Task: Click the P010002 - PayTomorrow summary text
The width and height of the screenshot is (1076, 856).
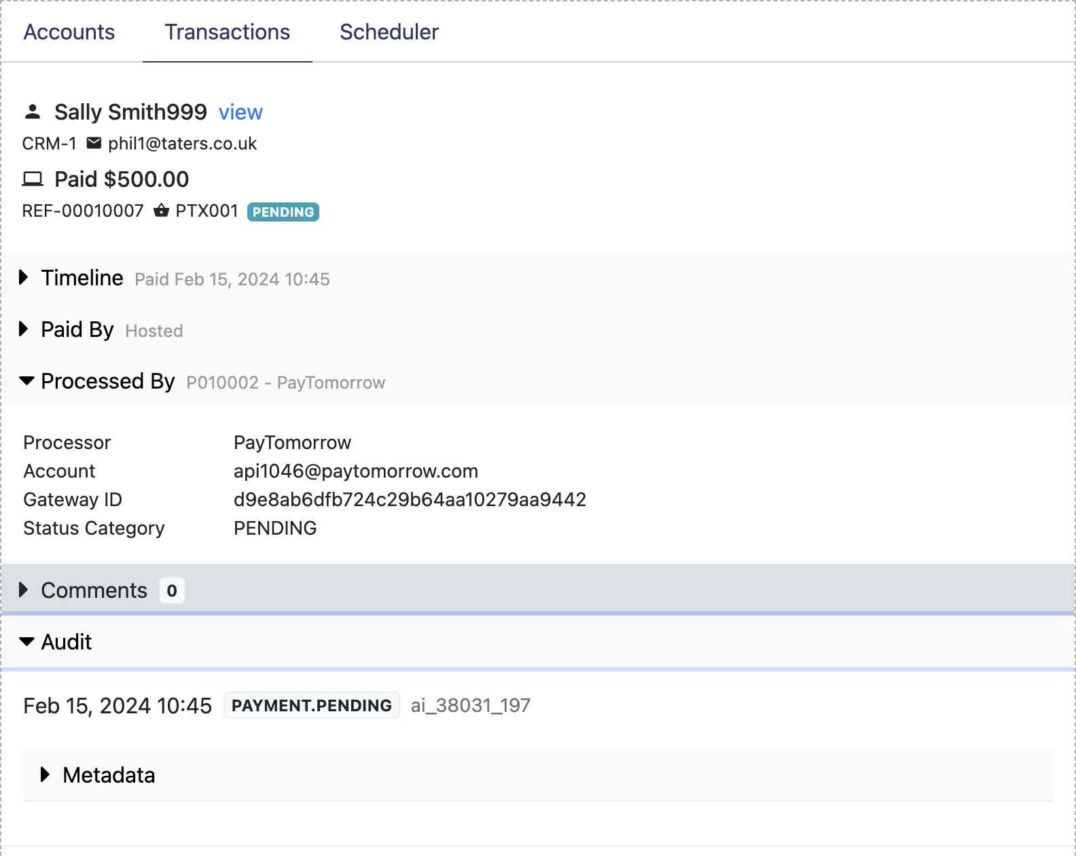Action: pyautogui.click(x=286, y=382)
